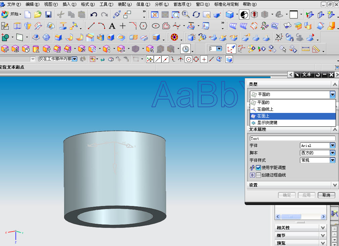Screen dimensions: 339x246
Task: Click the New file icon
Action: (28, 14)
